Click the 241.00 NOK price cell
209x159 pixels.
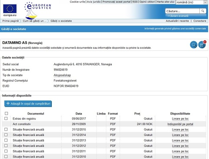[145, 124]
